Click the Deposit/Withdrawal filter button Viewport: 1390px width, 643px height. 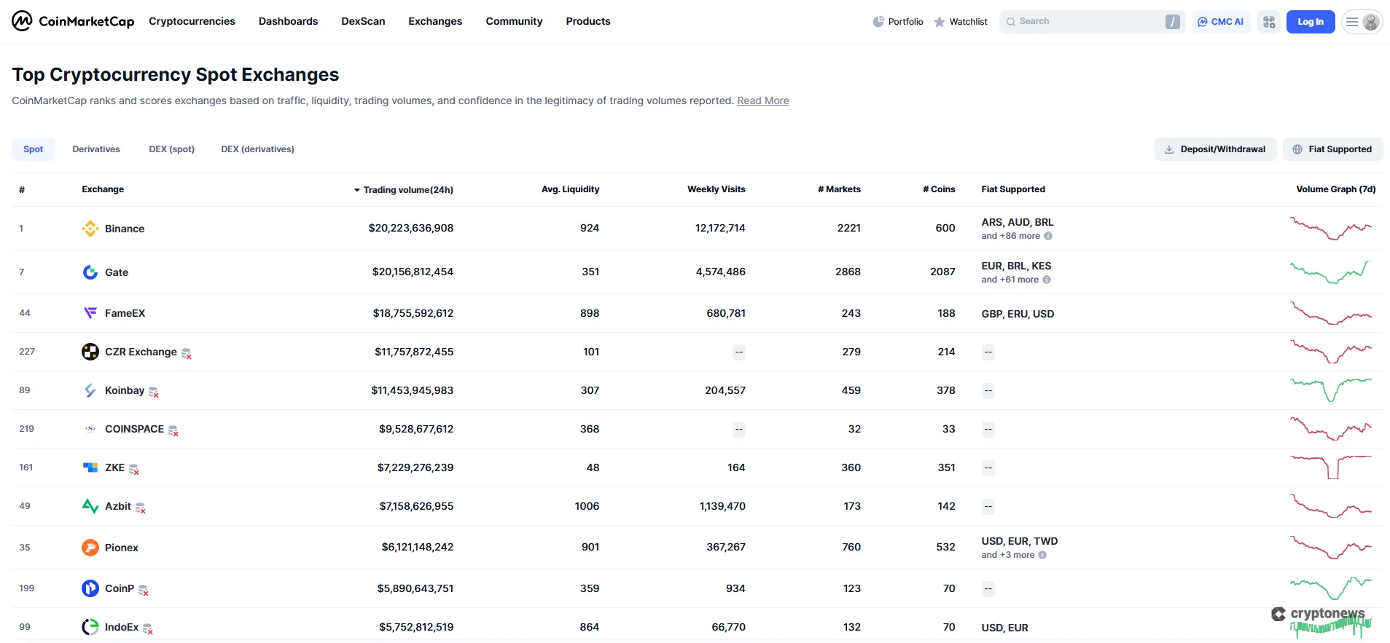click(x=1215, y=149)
